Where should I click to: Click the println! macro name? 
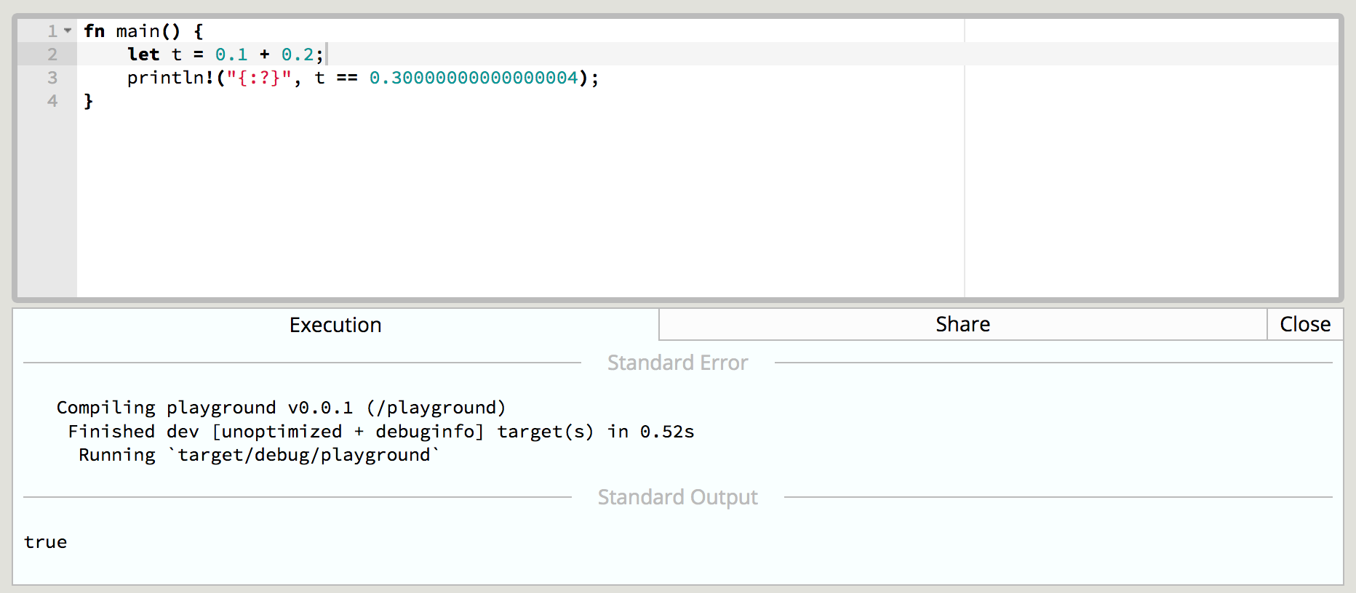click(x=171, y=78)
